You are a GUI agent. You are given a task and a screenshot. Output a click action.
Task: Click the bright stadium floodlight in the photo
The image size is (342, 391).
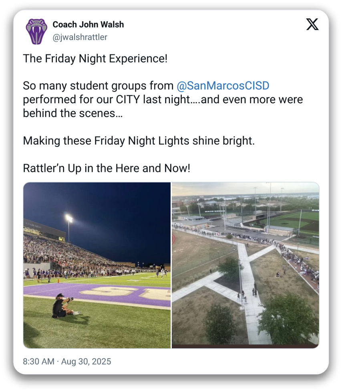[69, 218]
